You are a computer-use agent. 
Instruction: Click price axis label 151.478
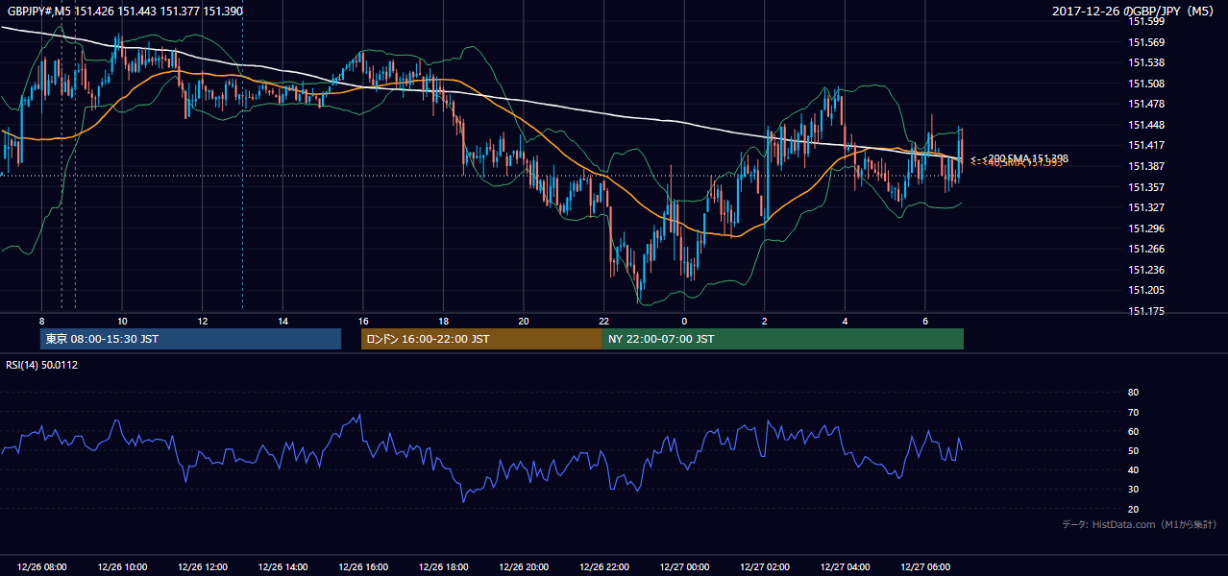pyautogui.click(x=1146, y=104)
